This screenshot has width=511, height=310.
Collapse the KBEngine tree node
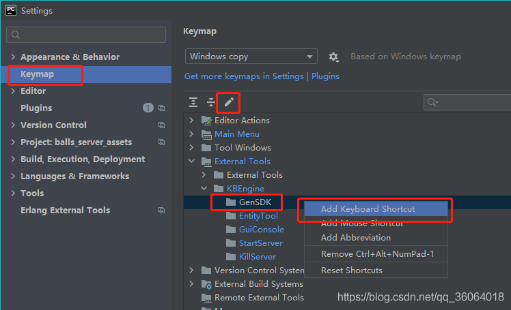click(x=204, y=189)
